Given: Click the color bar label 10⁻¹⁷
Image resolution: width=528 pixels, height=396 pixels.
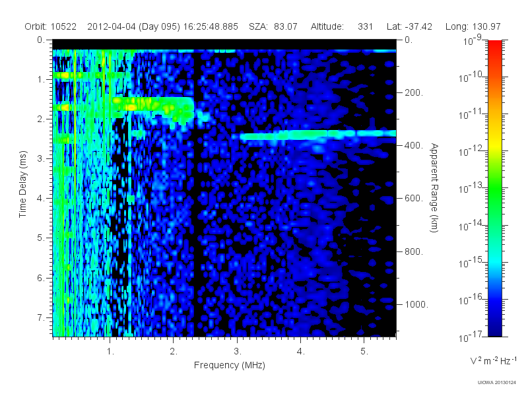Looking at the screenshot, I should point(471,337).
